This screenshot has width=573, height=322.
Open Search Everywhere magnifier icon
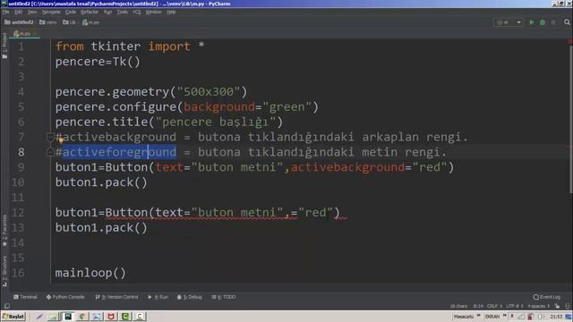pos(567,22)
